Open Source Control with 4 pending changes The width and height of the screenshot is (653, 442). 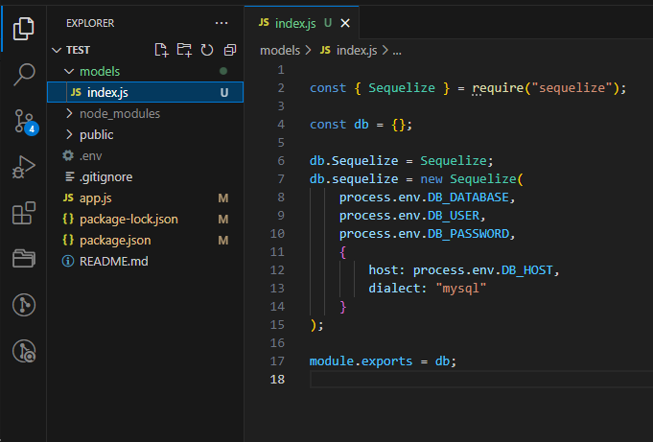23,121
